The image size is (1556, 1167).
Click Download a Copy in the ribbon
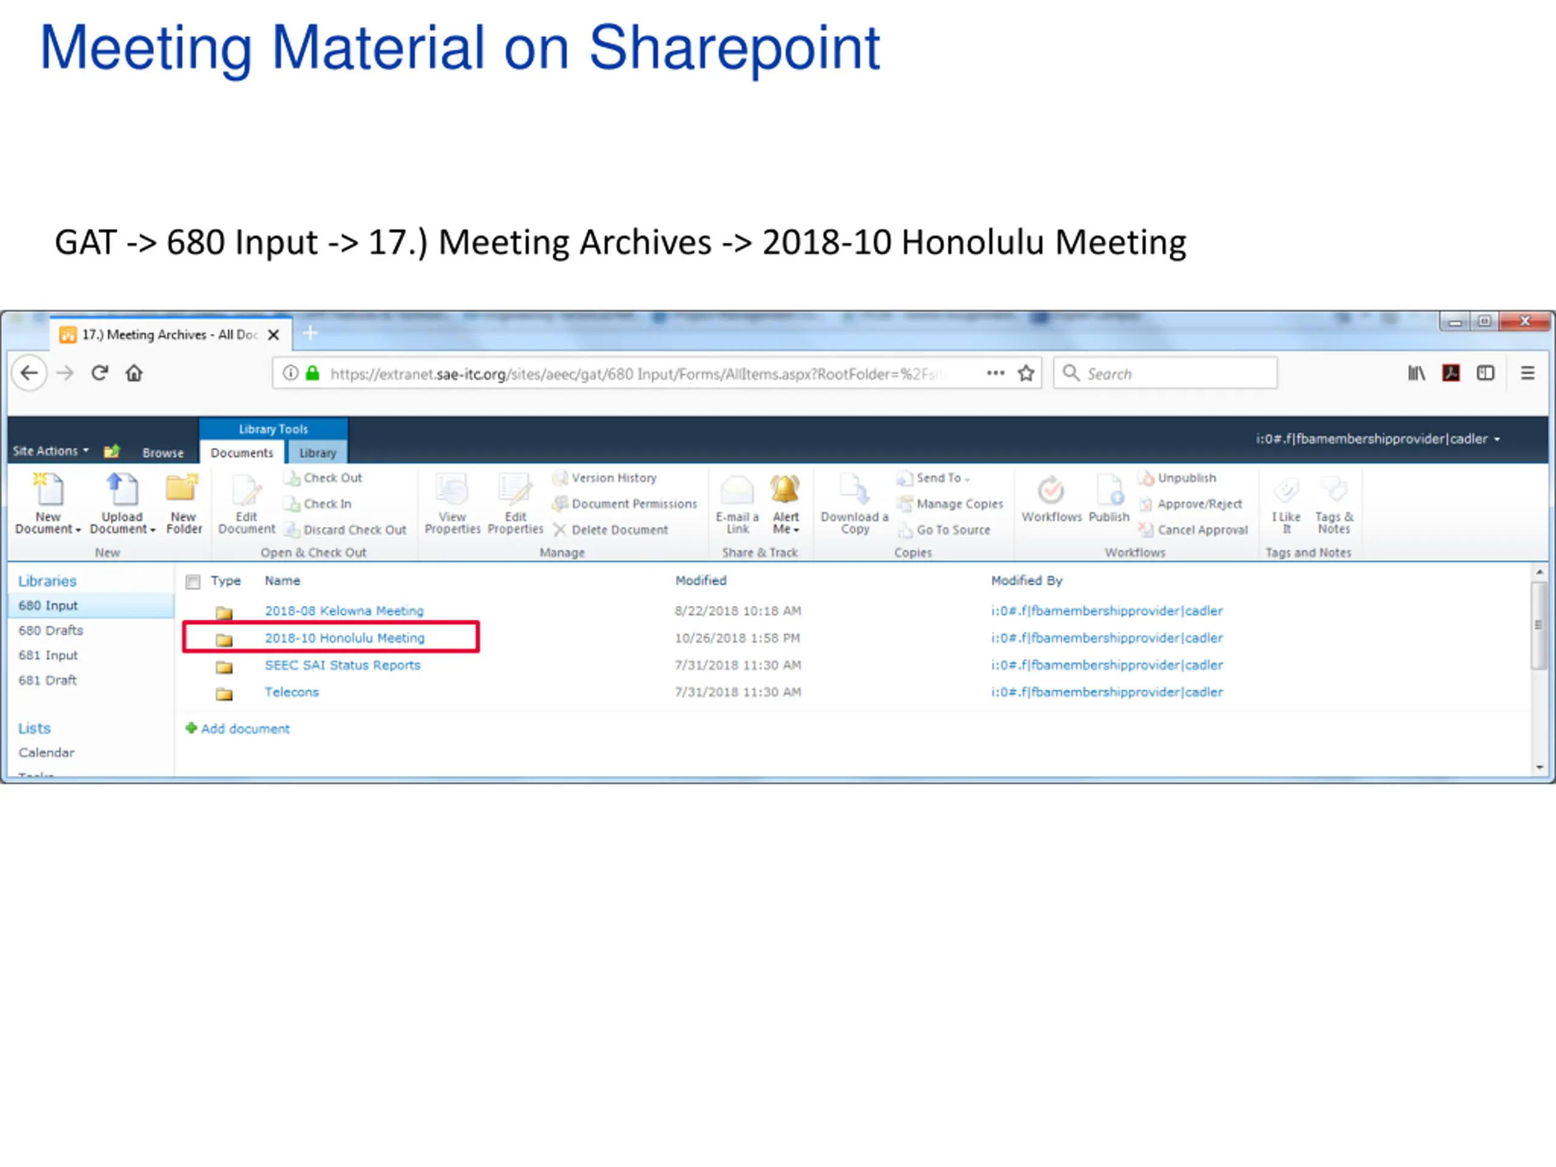(x=855, y=503)
